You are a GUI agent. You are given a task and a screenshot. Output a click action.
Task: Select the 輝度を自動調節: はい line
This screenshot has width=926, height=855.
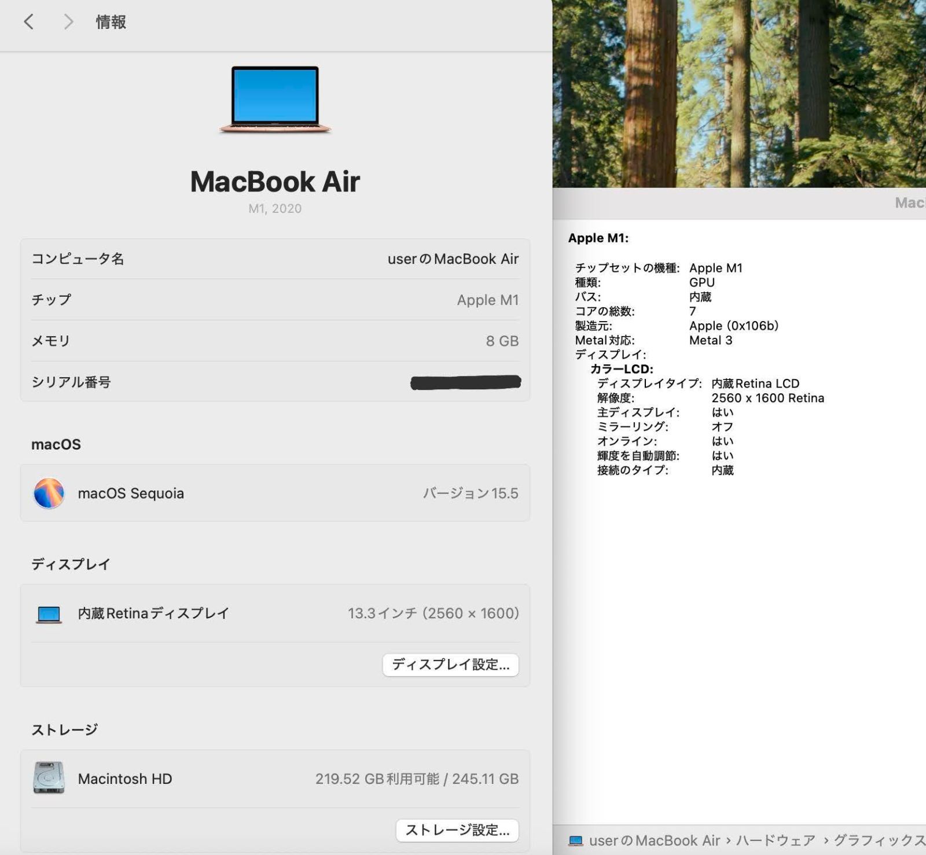click(665, 456)
